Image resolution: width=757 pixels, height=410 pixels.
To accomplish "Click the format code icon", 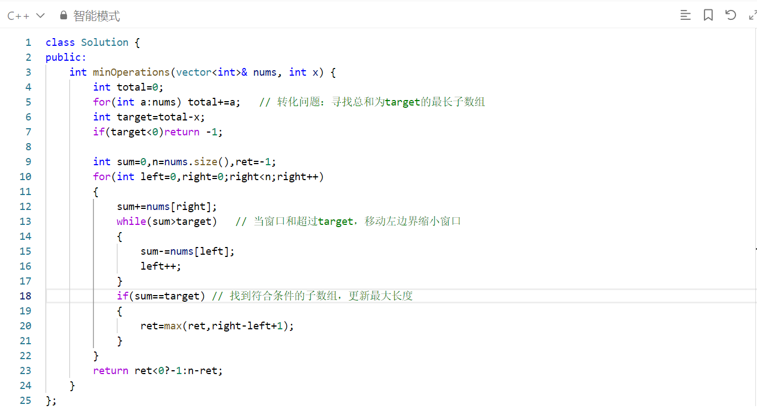I will tap(686, 15).
